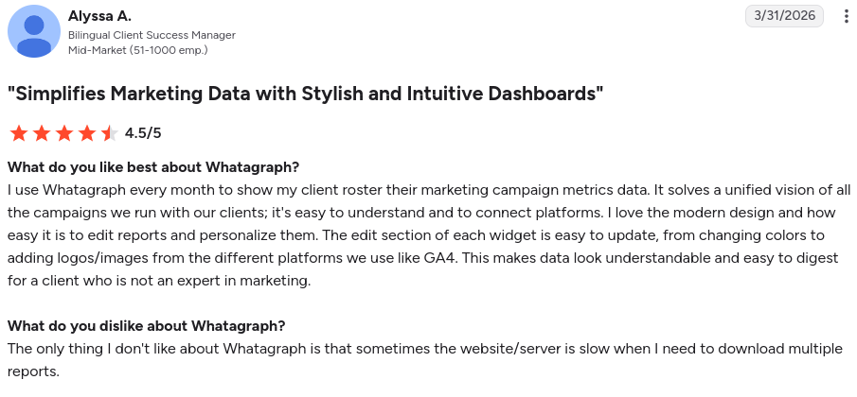This screenshot has height=397, width=857.
Task: Click the word "reports." ending the review
Action: click(33, 371)
